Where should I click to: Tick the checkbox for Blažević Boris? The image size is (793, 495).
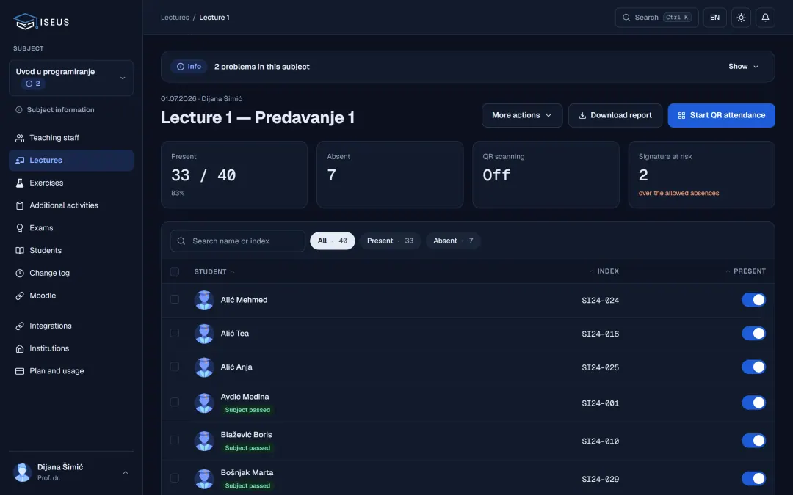[175, 440]
